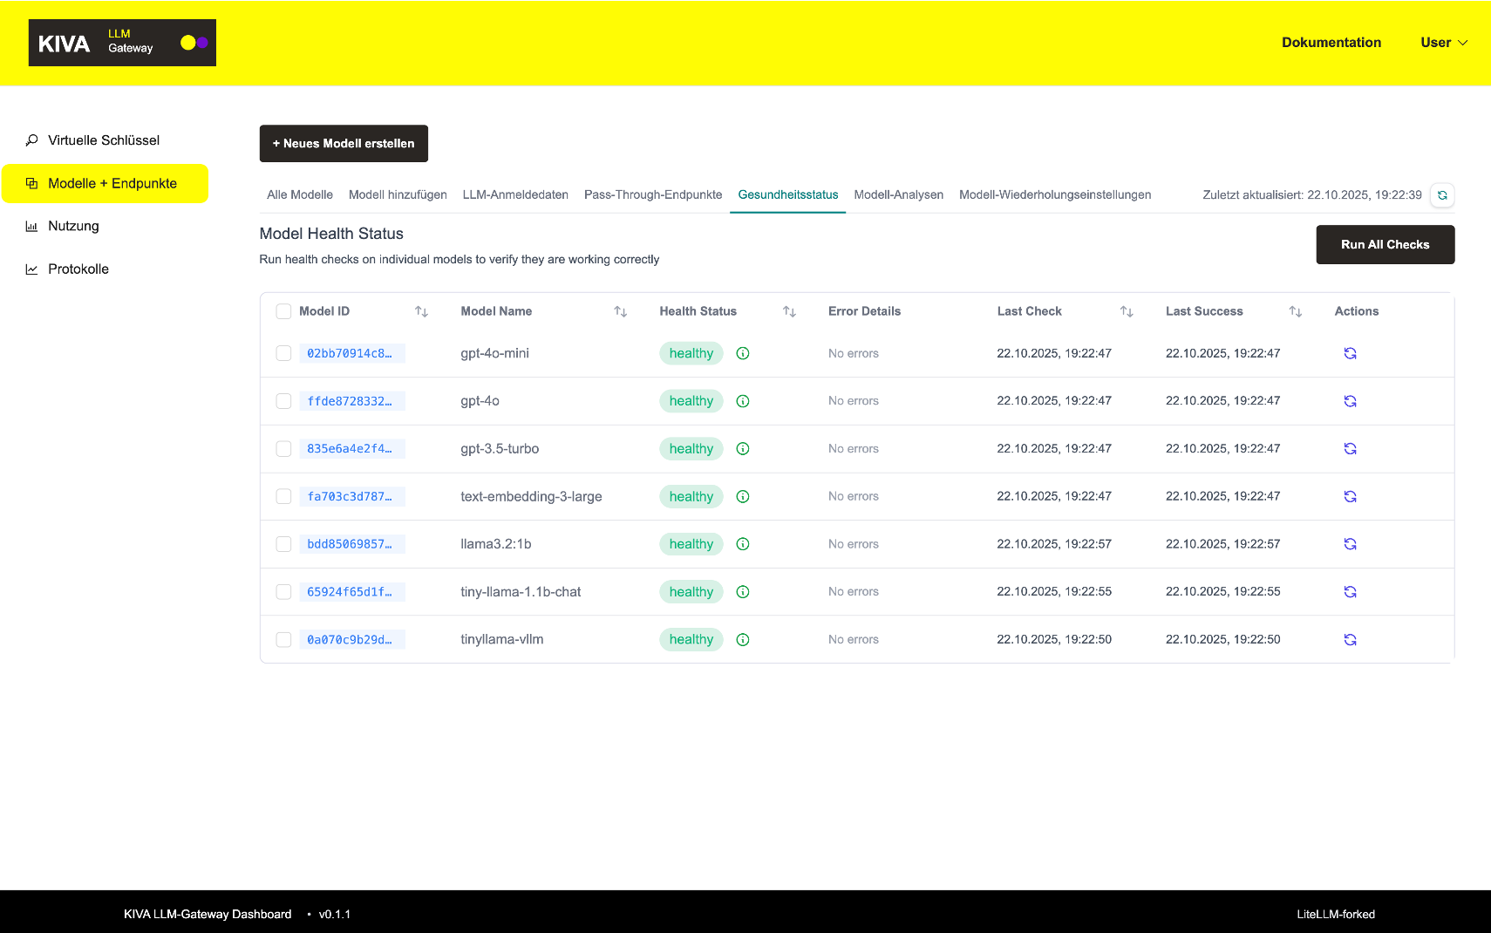Open model ID 02bb70914c8 link
This screenshot has height=933, width=1491.
pos(351,353)
